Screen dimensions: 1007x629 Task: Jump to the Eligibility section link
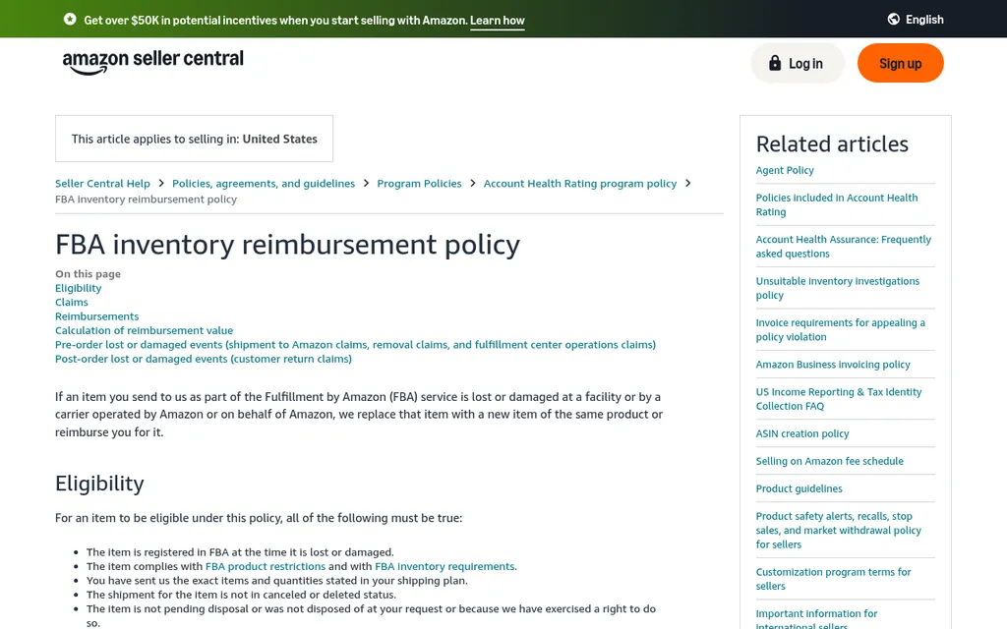coord(79,288)
